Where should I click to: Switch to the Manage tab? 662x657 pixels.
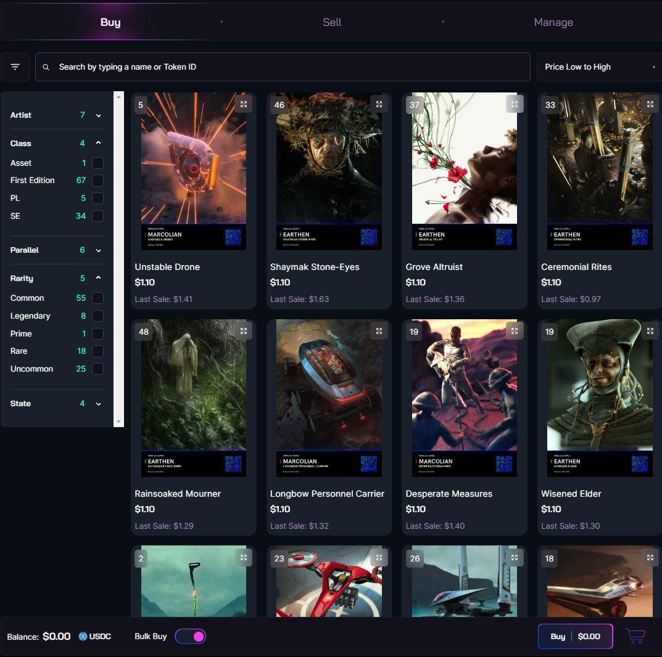553,22
